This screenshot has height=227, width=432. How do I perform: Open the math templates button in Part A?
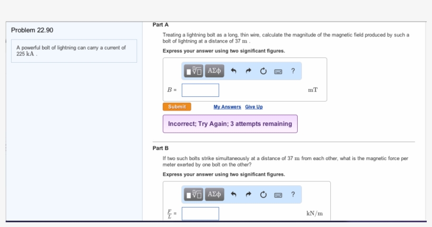point(194,71)
